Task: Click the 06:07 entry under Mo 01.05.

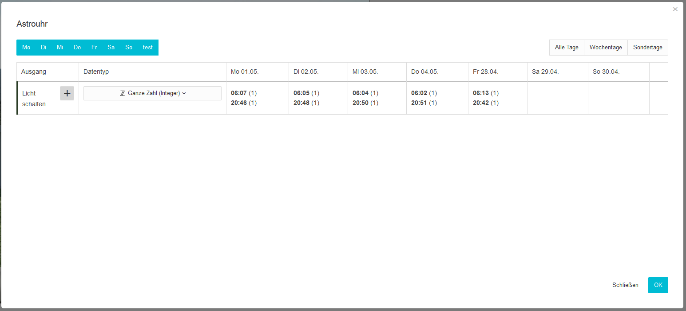Action: 239,93
